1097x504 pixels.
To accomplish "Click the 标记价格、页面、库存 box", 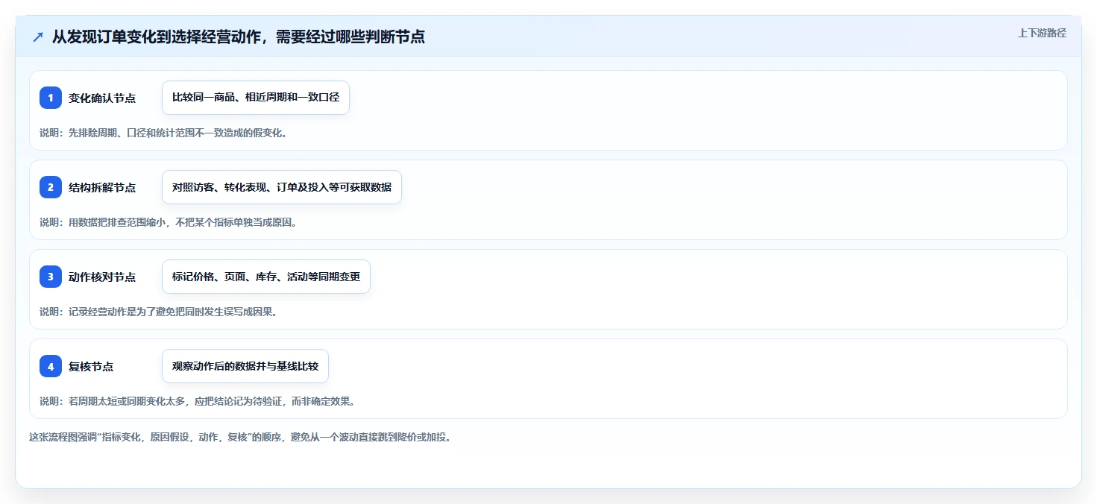I will click(266, 277).
